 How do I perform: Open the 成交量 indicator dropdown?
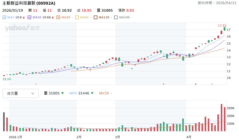pos(21,93)
